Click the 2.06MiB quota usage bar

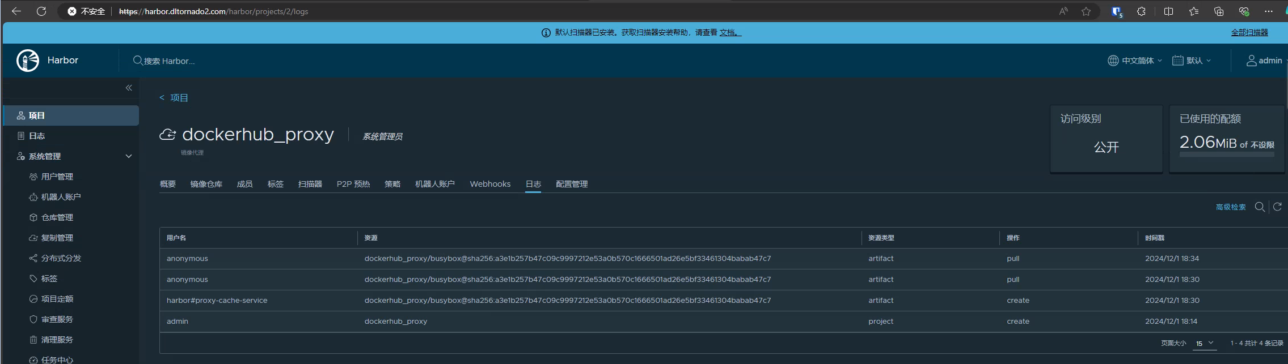pos(1227,154)
